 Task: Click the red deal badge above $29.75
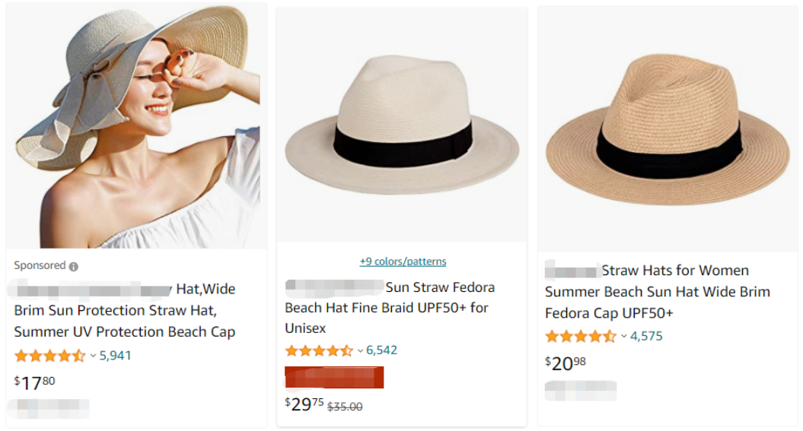[x=334, y=377]
